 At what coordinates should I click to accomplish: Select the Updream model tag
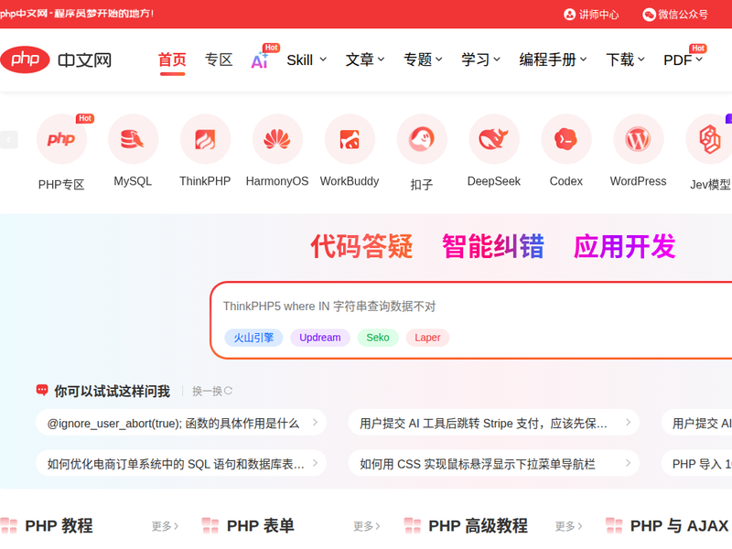click(319, 338)
